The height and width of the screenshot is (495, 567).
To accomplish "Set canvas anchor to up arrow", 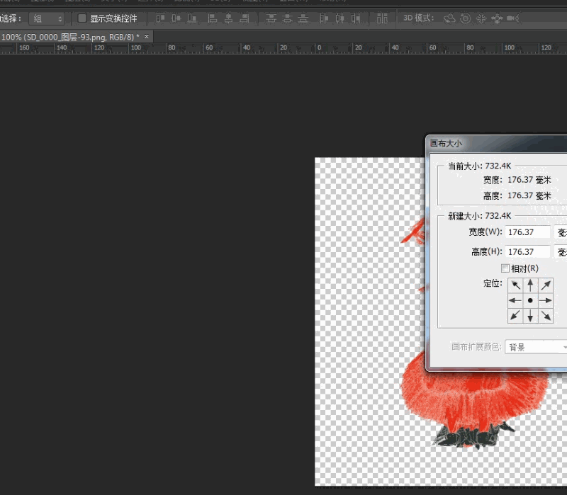I will (x=530, y=285).
